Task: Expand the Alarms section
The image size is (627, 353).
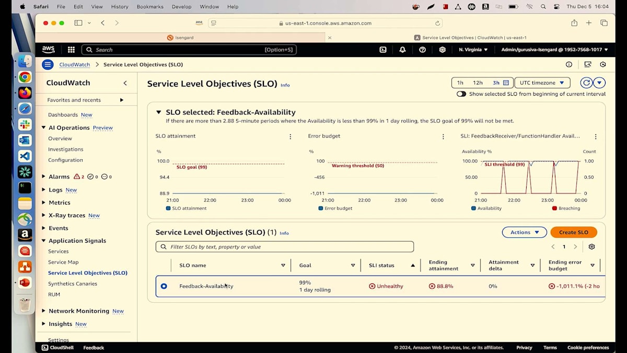Action: [44, 177]
